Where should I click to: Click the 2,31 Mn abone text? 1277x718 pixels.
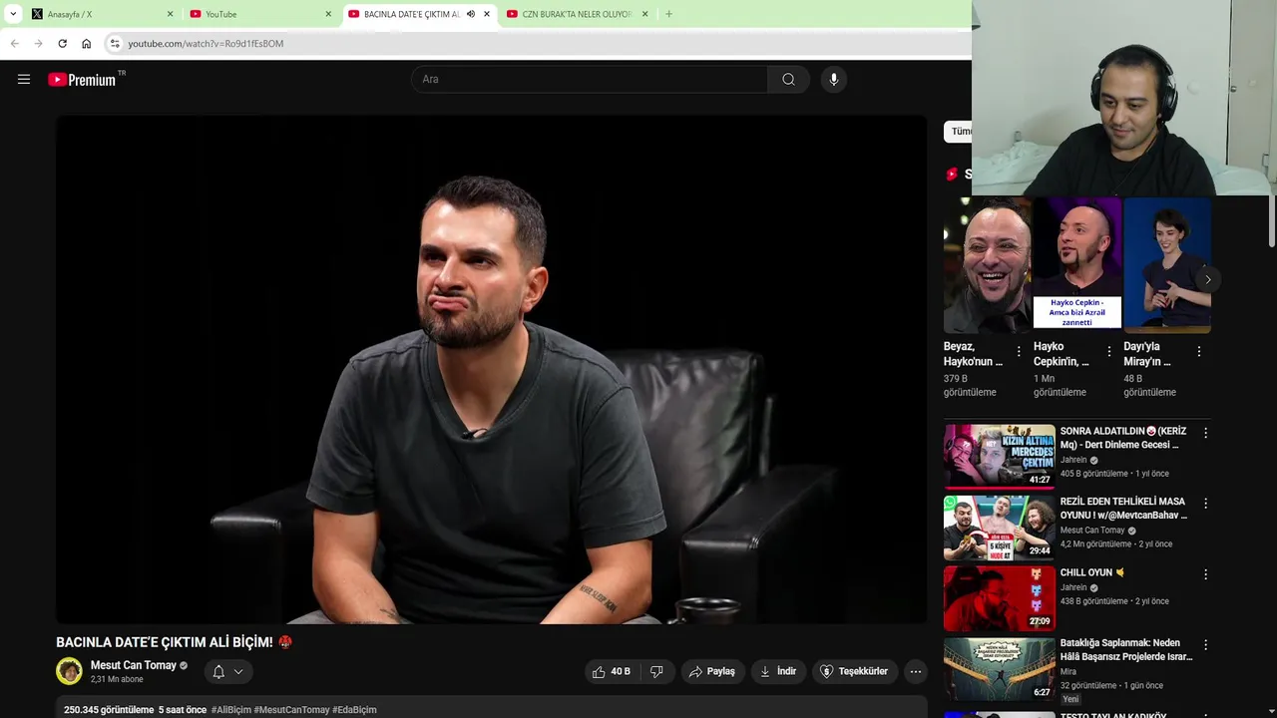click(x=117, y=679)
